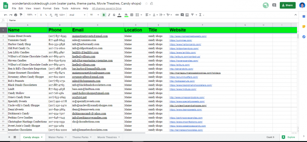Open the Data menu
The image size is (307, 142).
[56, 8]
